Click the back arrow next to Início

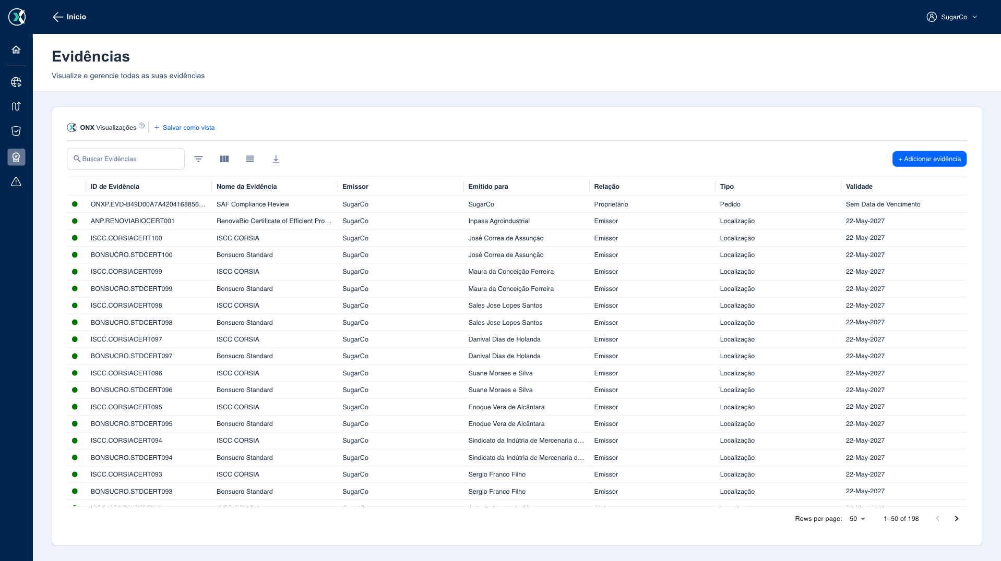[57, 17]
